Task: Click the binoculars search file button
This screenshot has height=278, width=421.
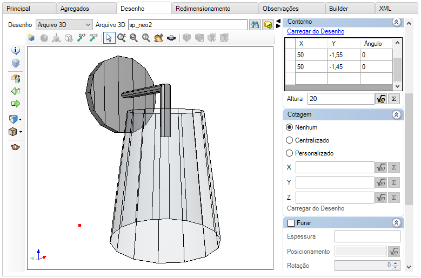Action: tap(255, 25)
